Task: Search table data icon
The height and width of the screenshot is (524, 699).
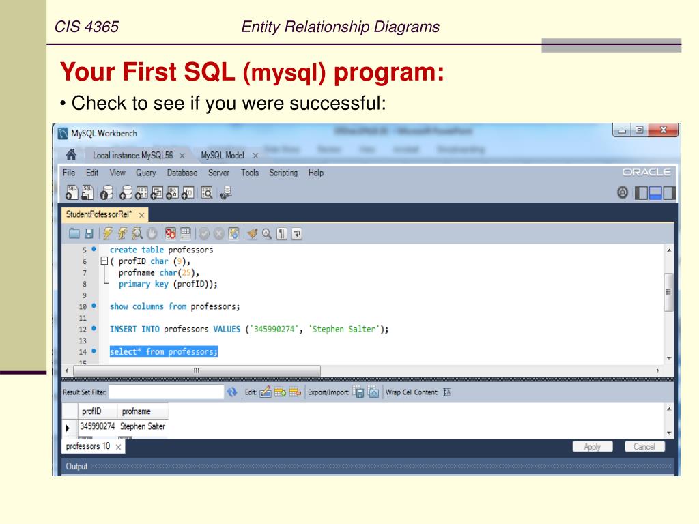Action: (x=207, y=192)
